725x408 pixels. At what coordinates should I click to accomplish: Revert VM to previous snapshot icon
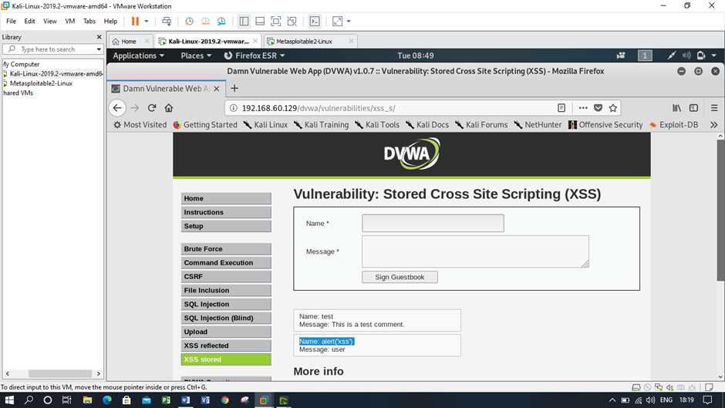point(205,22)
